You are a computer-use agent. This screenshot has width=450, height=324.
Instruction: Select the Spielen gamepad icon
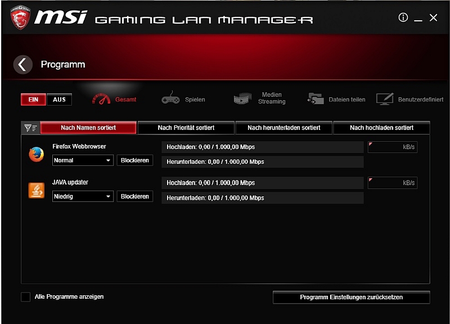coord(170,100)
